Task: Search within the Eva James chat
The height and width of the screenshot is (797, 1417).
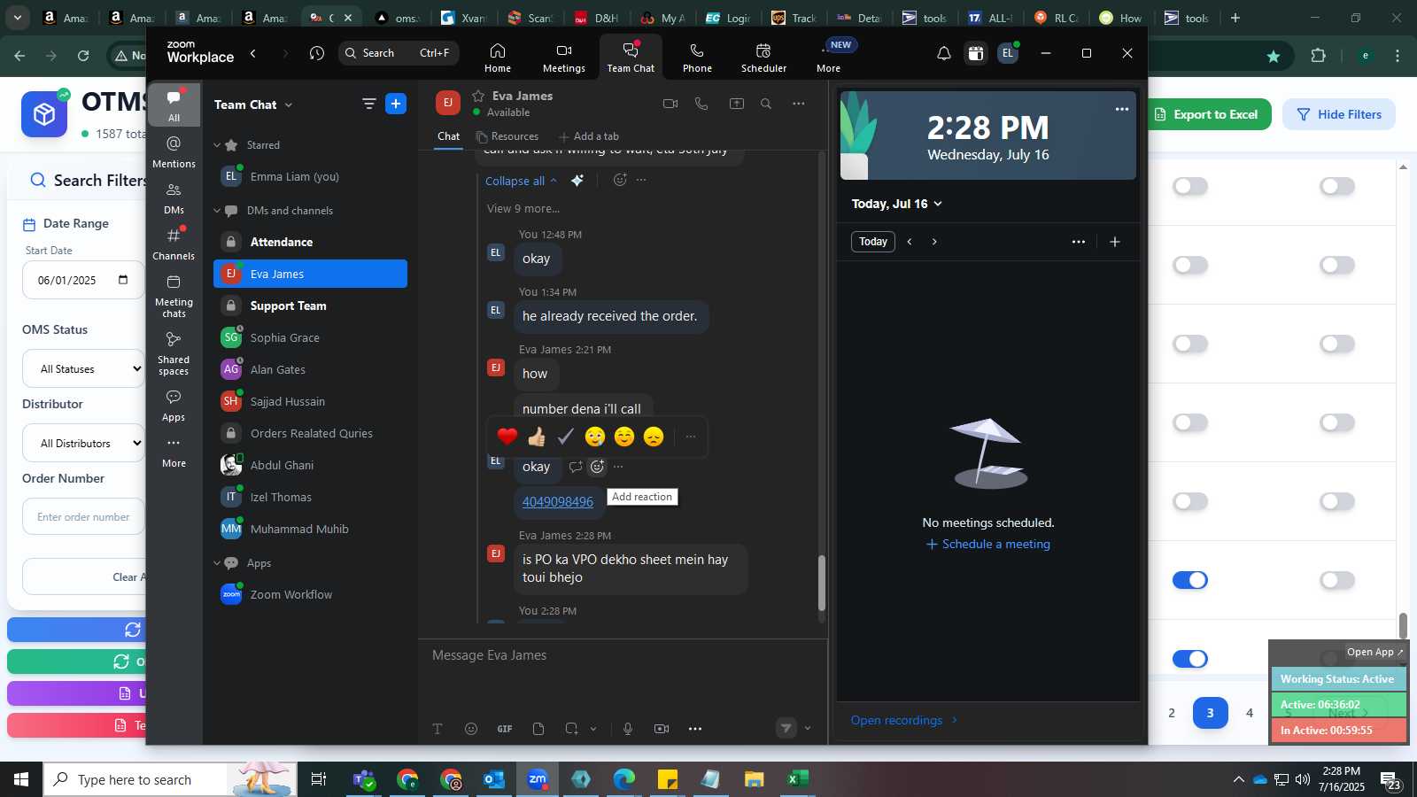Action: [x=766, y=104]
